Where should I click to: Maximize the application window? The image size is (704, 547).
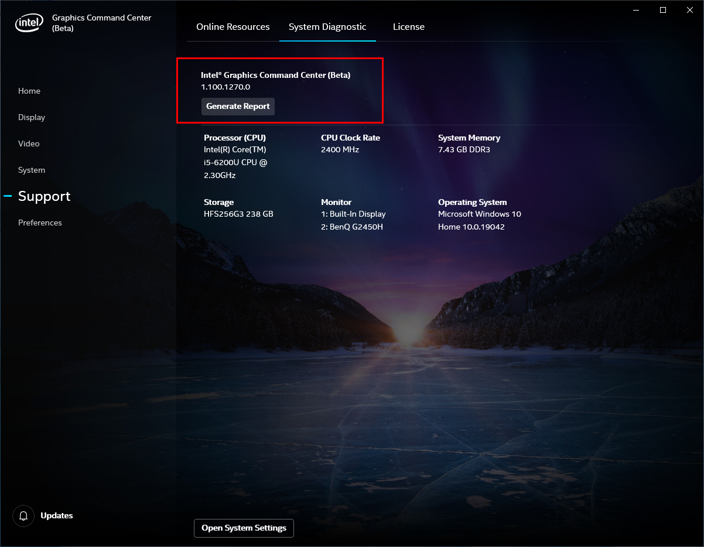[x=663, y=10]
